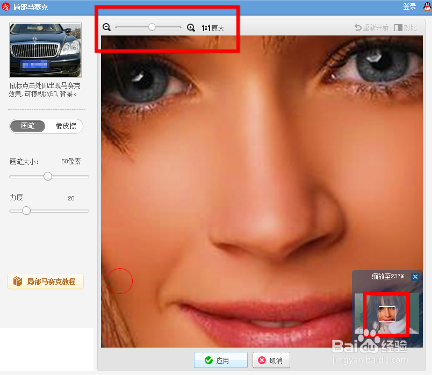This screenshot has height=375, width=432.
Task: Click the zoom out magnifier icon
Action: (x=106, y=27)
